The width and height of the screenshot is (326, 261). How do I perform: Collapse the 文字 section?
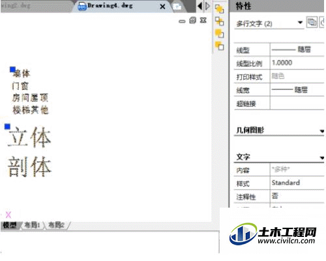coord(322,158)
